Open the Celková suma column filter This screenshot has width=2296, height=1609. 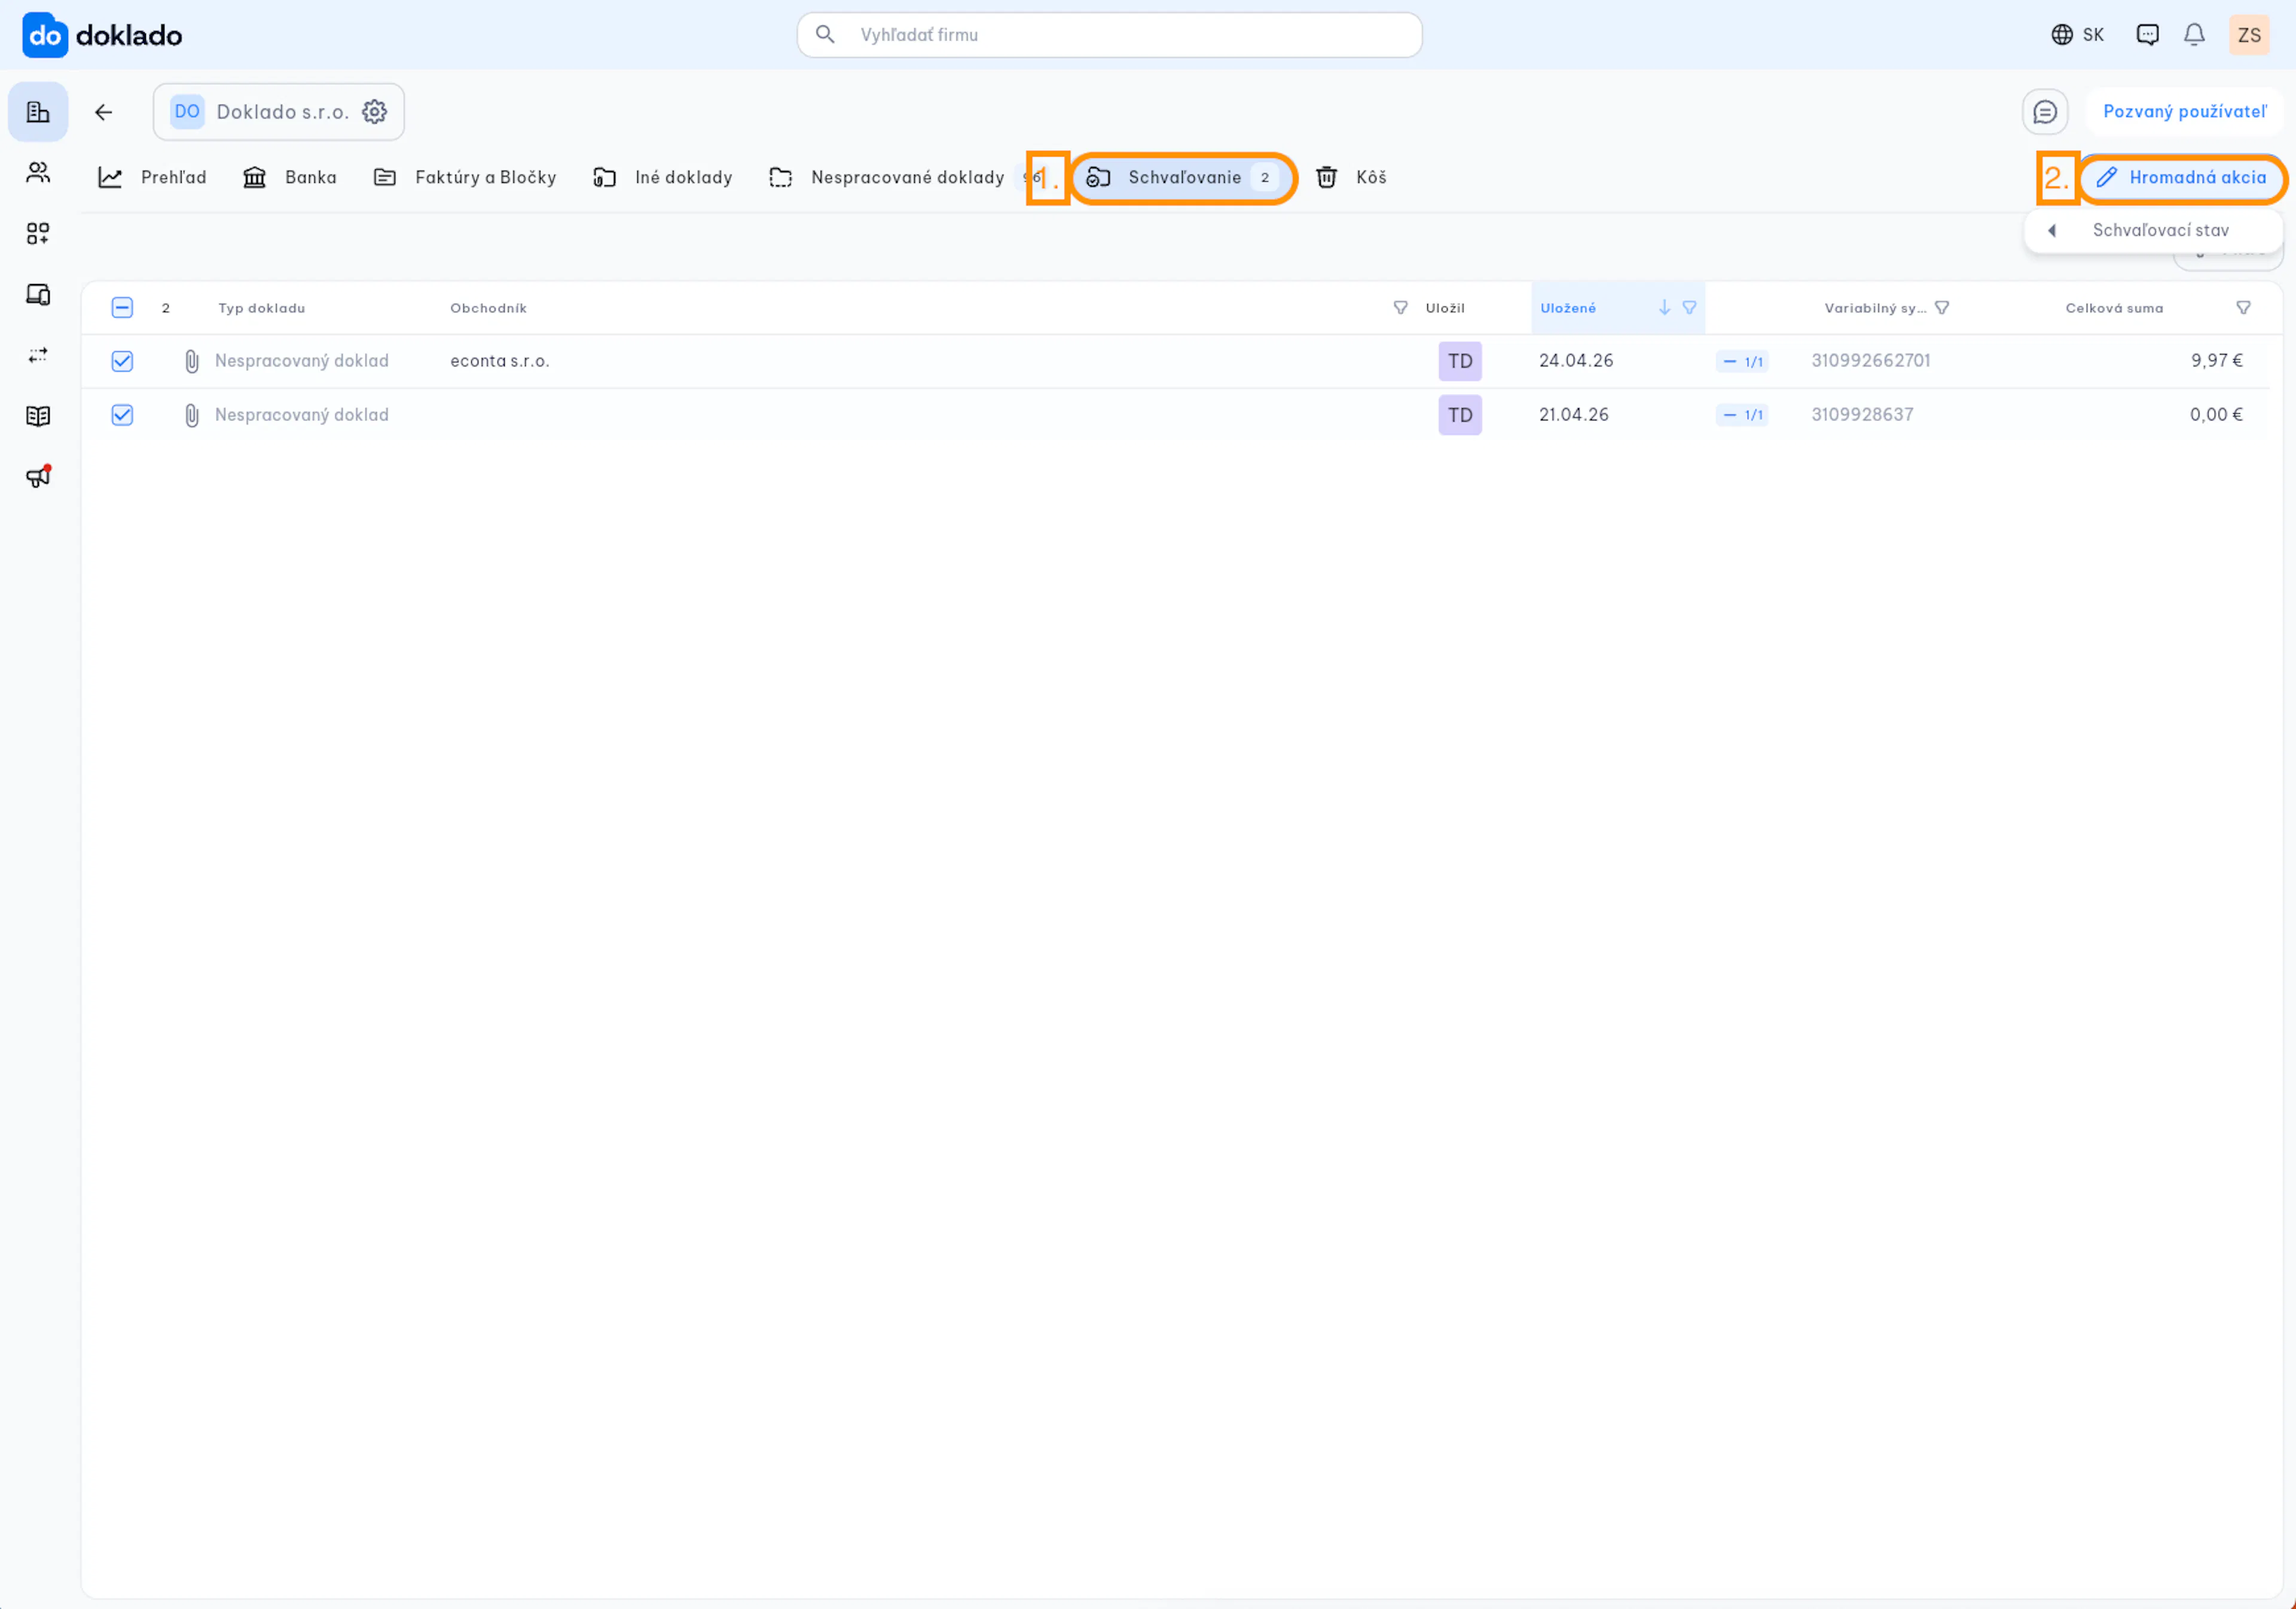tap(2244, 308)
